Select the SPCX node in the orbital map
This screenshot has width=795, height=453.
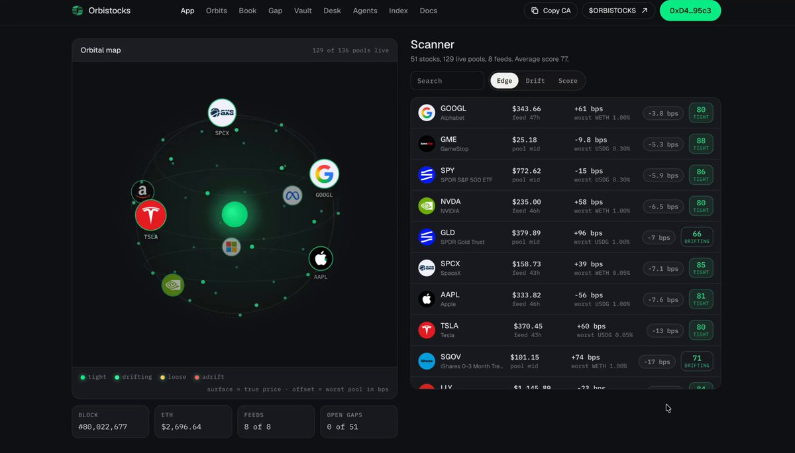(222, 113)
